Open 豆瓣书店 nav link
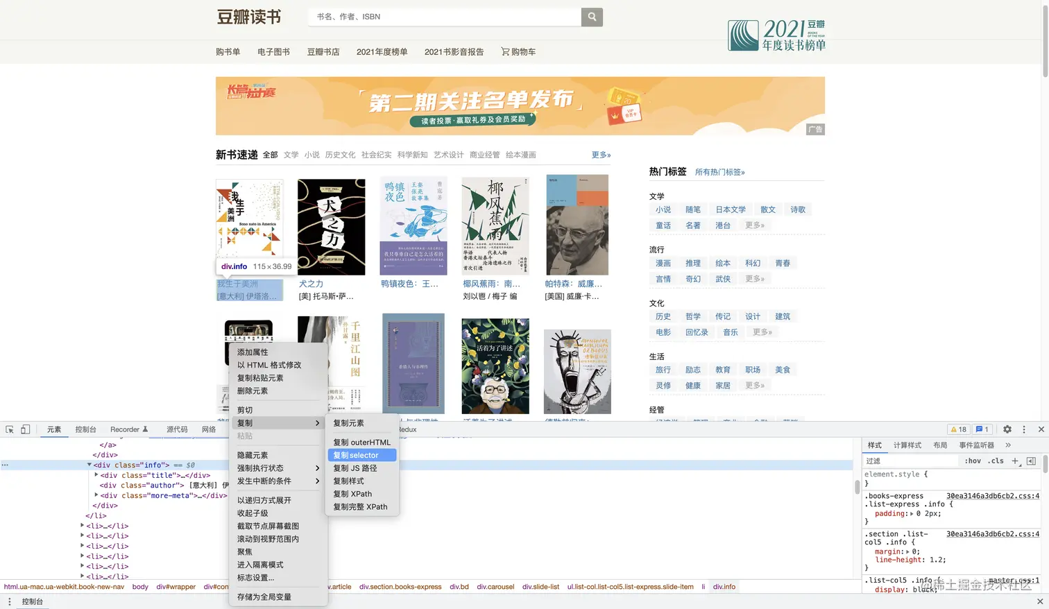The image size is (1049, 609). [x=323, y=52]
